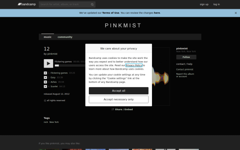
Task: Click the 'If you like pinkmist' recommendation heading
Action: click(x=59, y=144)
